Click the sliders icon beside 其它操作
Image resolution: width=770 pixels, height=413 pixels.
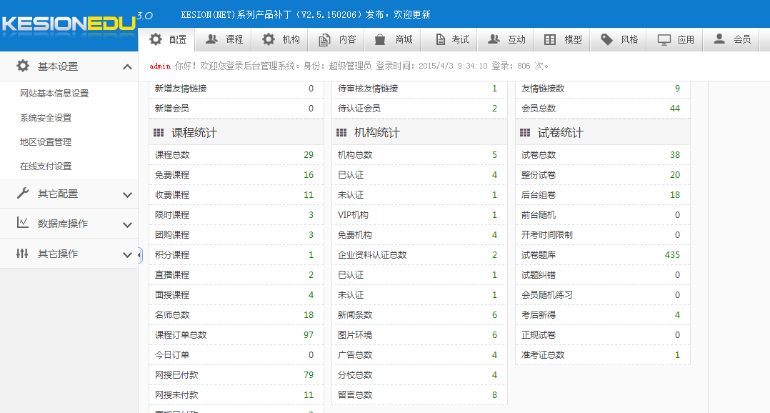tap(23, 254)
